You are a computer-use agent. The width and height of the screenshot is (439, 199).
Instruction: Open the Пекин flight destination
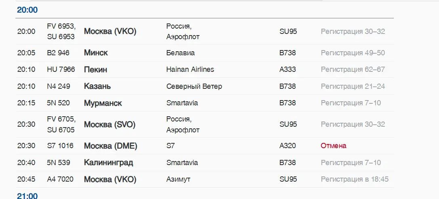pyautogui.click(x=95, y=69)
